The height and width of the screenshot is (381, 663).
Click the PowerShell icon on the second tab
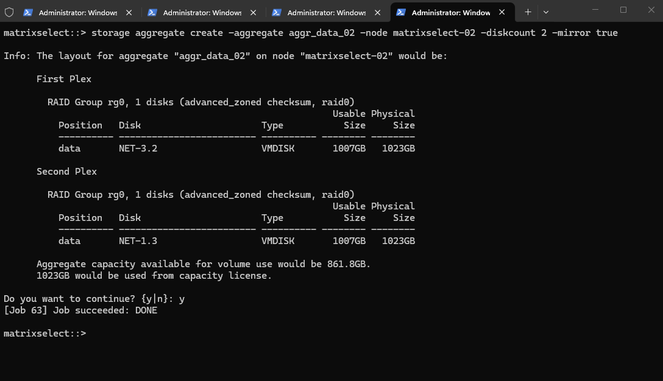(152, 12)
